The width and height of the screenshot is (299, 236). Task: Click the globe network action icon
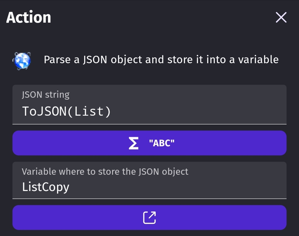(22, 61)
